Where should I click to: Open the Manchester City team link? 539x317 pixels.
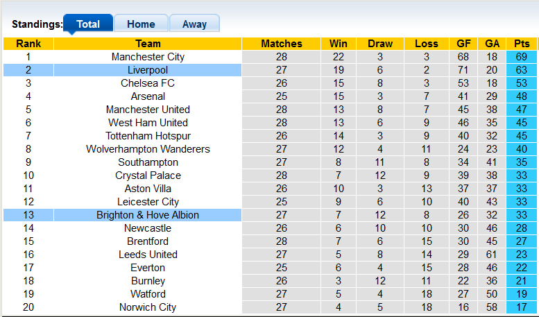pyautogui.click(x=148, y=57)
